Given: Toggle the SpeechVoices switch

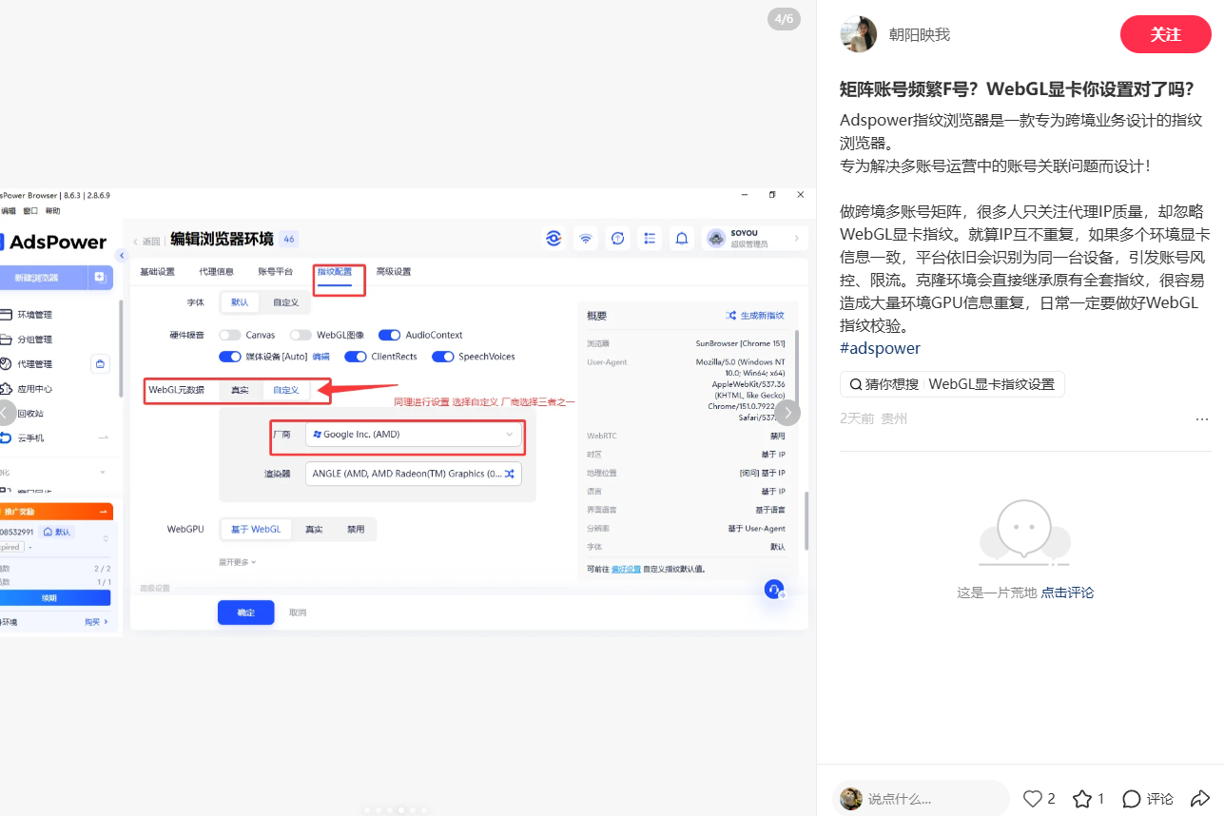Looking at the screenshot, I should (443, 357).
